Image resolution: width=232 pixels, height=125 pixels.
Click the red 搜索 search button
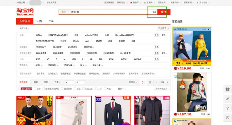(164, 12)
